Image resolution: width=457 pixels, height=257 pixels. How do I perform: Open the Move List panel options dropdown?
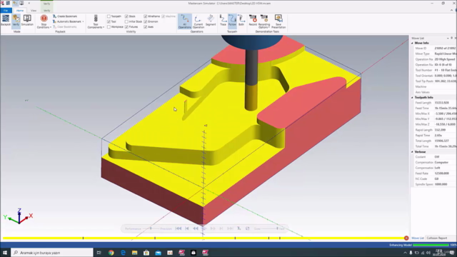pyautogui.click(x=448, y=38)
